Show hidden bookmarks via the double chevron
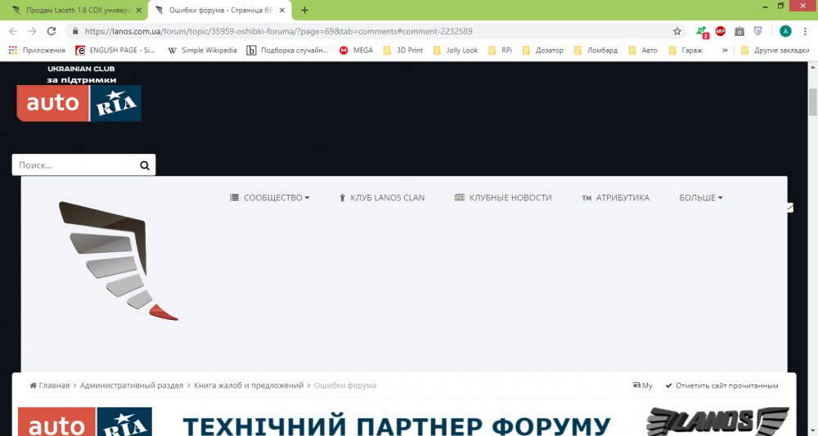The height and width of the screenshot is (436, 818). pyautogui.click(x=725, y=50)
